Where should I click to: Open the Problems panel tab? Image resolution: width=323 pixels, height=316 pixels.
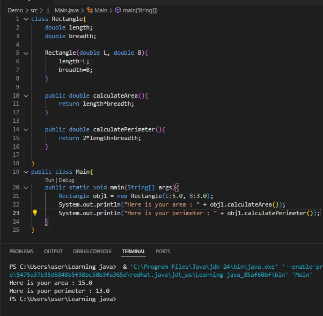point(21,251)
